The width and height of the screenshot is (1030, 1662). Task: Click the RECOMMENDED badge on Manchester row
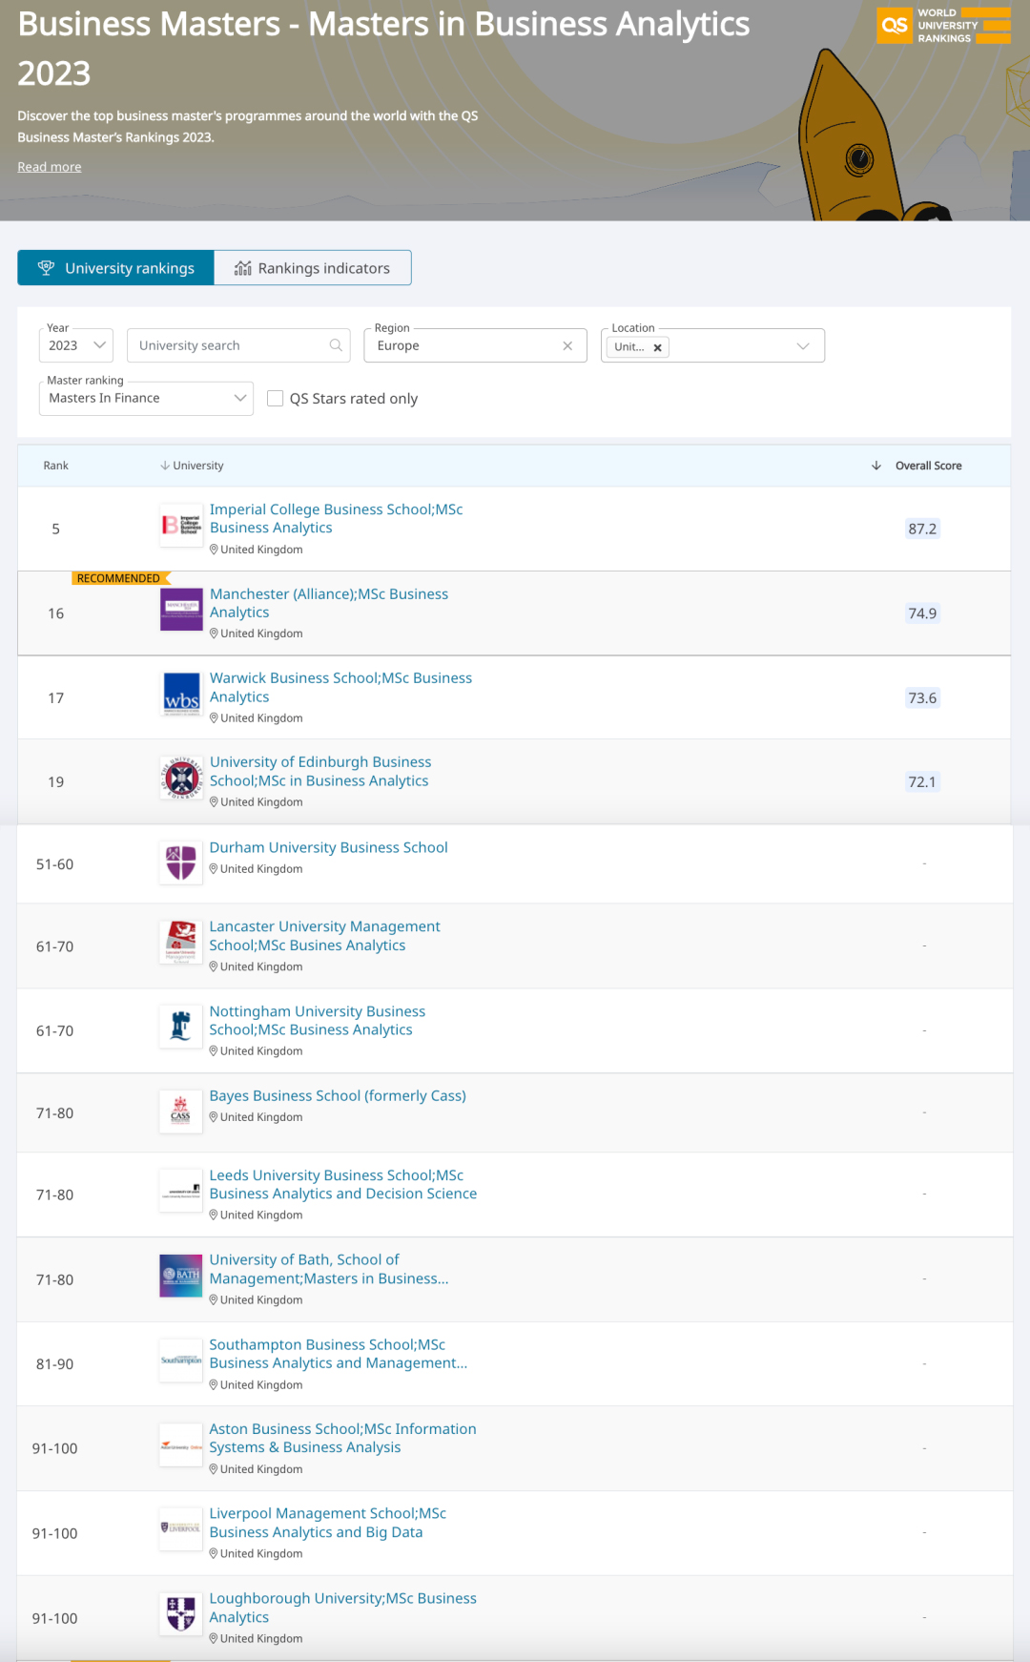tap(120, 578)
